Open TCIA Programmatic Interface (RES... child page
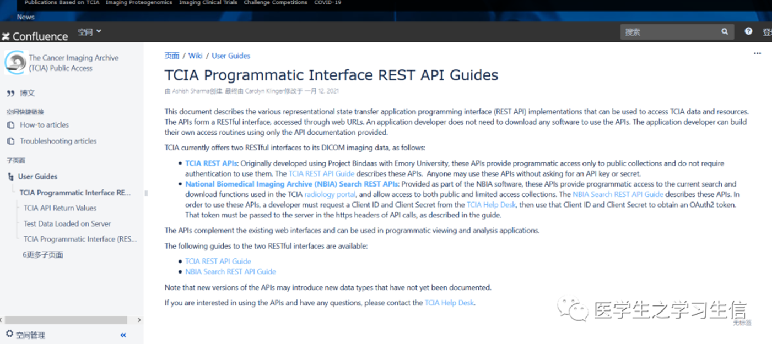Viewport: 772px width, 344px height. [x=80, y=239]
